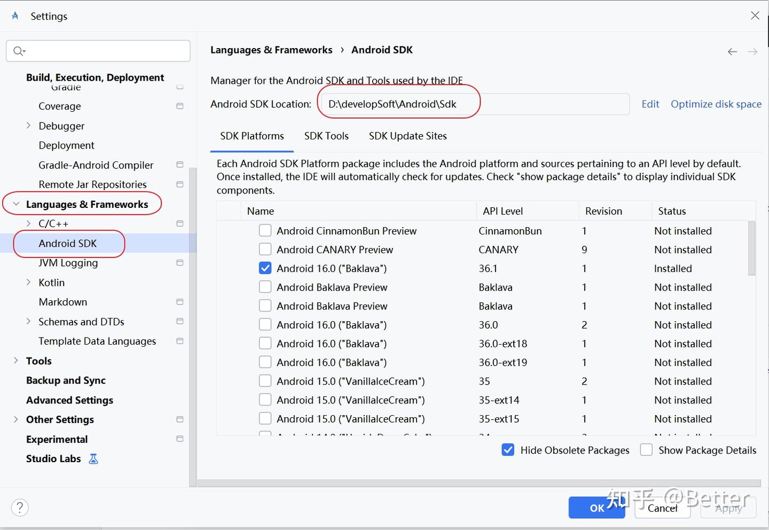
Task: Click the Cancel button
Action: (x=663, y=508)
